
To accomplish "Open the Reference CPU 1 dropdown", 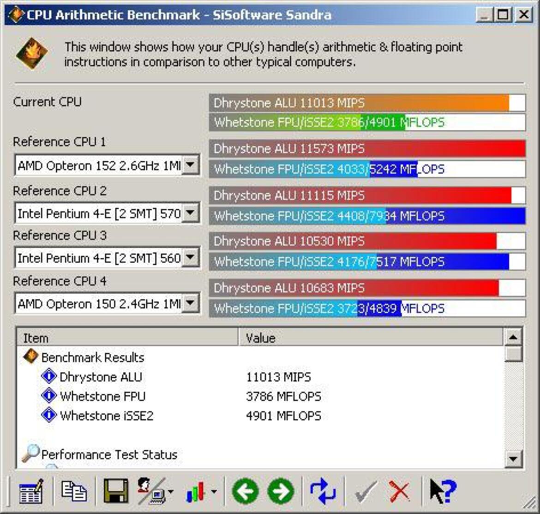I will pos(190,165).
